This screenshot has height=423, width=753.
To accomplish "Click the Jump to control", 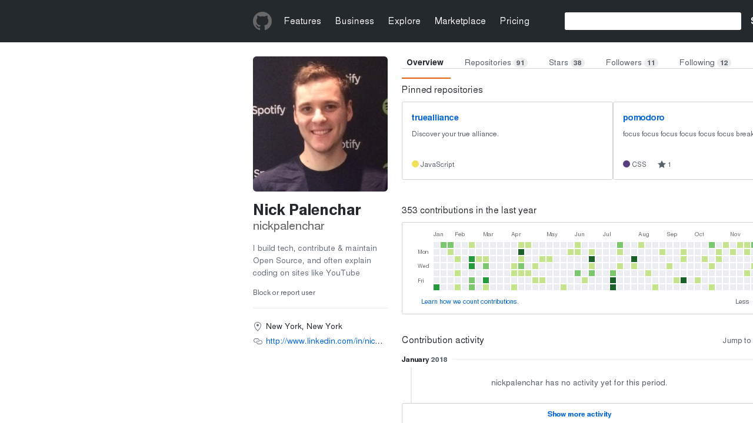I will point(738,341).
